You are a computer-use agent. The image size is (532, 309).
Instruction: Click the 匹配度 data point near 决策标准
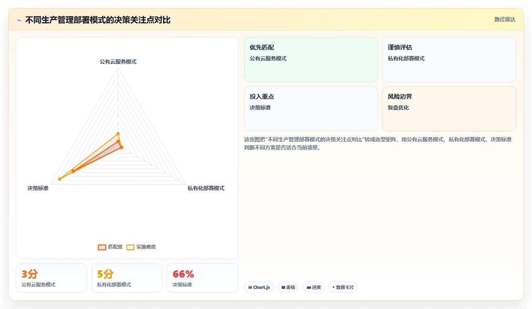tap(73, 171)
